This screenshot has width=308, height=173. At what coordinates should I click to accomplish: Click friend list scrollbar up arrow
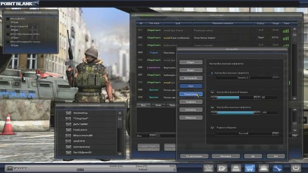click(x=120, y=113)
